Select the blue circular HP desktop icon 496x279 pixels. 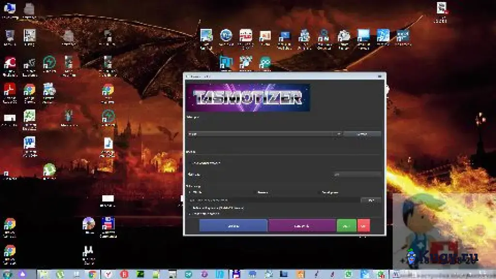tap(226, 38)
